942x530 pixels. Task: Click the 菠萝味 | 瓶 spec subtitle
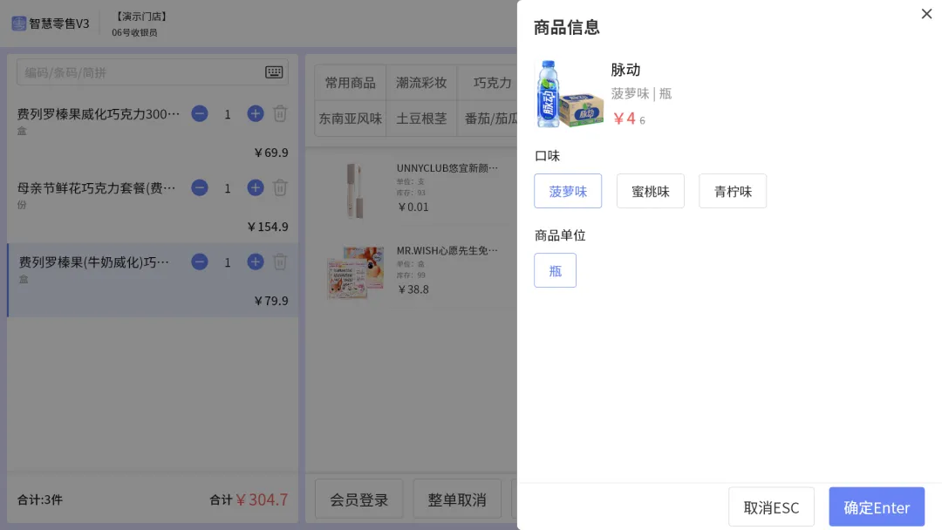point(641,93)
